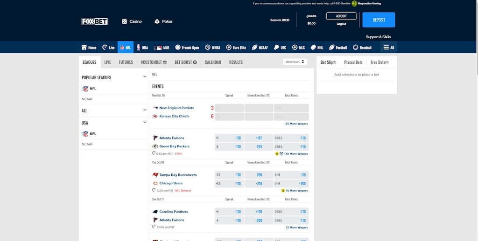Open All sports hamburger menu
This screenshot has height=241, width=478.
pyautogui.click(x=389, y=48)
